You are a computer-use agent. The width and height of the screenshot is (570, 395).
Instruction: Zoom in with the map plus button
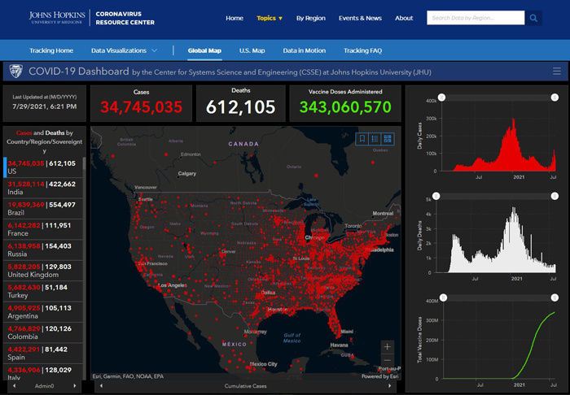[387, 347]
